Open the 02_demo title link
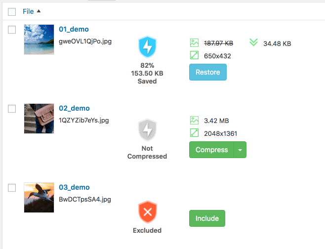The height and width of the screenshot is (249, 325). (x=74, y=108)
